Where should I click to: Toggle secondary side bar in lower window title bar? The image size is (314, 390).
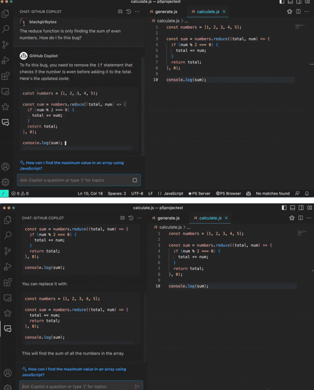pyautogui.click(x=301, y=208)
